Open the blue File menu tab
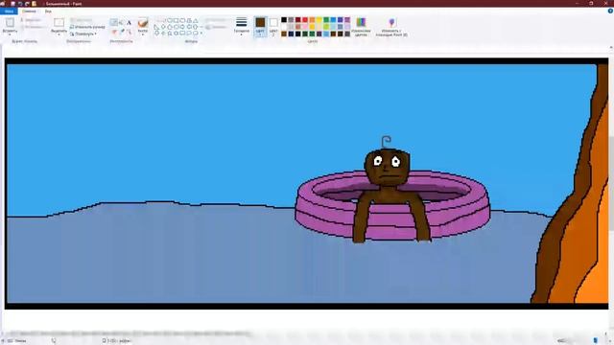Image resolution: width=614 pixels, height=345 pixels. [x=9, y=11]
